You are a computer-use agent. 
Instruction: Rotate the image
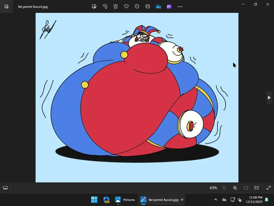pos(105,6)
